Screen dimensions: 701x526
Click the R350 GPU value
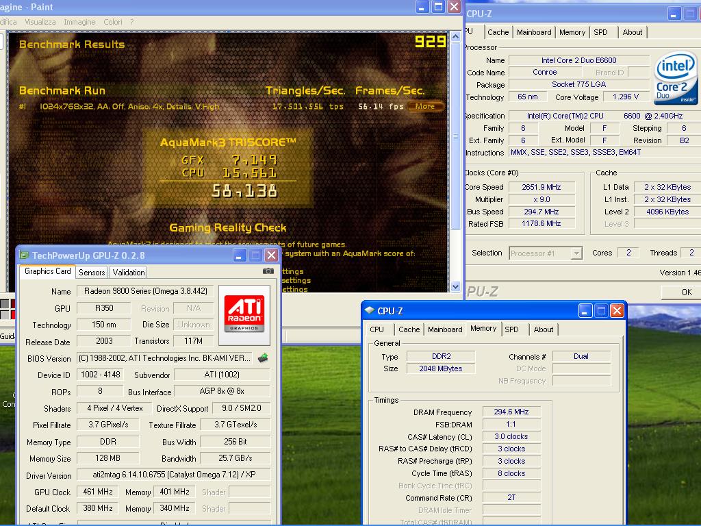coord(104,308)
